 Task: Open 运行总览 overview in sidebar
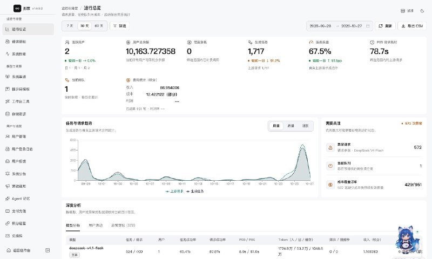tap(28, 29)
